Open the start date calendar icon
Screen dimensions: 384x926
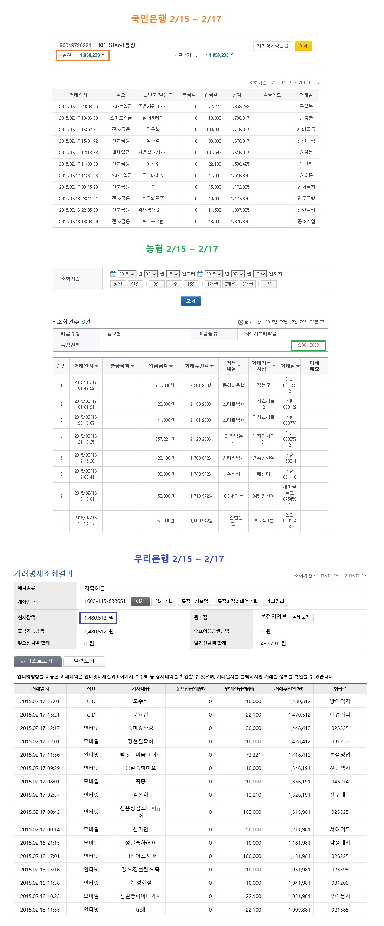(x=113, y=274)
